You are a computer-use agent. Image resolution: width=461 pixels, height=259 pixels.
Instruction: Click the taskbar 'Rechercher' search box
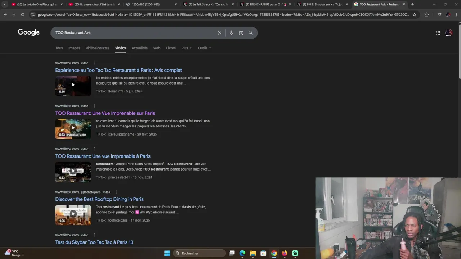[200, 253]
